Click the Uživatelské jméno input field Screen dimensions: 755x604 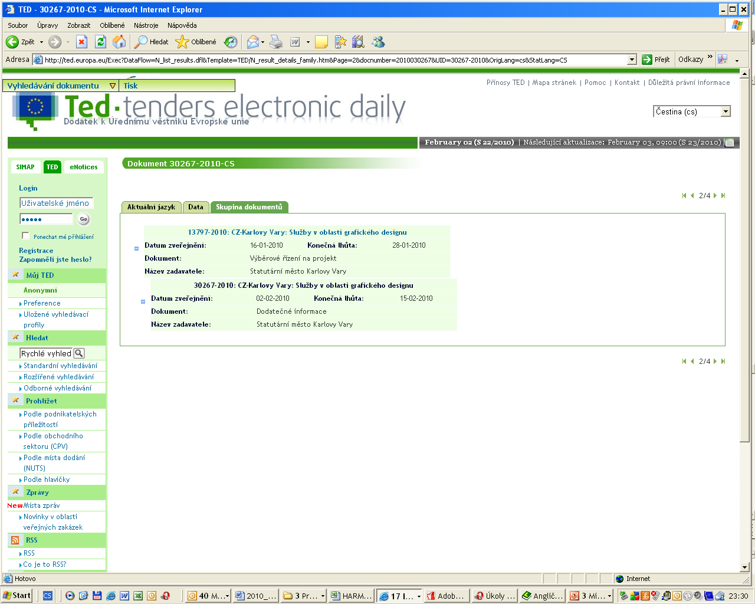57,203
